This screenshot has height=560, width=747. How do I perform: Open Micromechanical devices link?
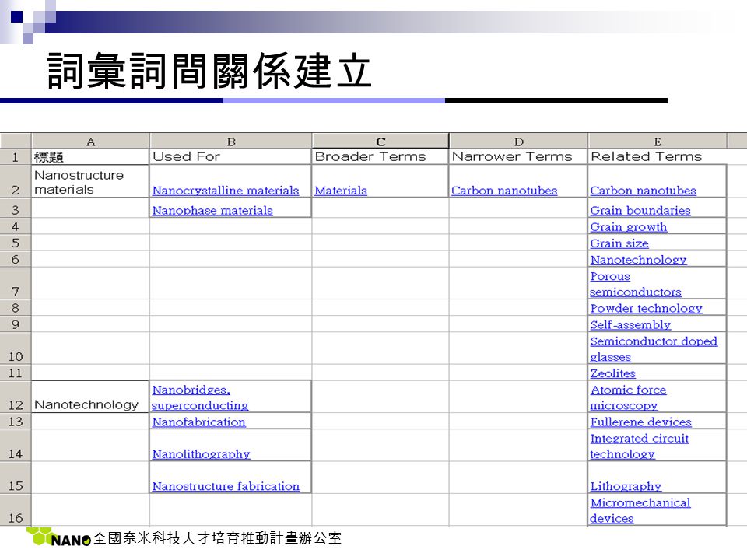[x=640, y=510]
